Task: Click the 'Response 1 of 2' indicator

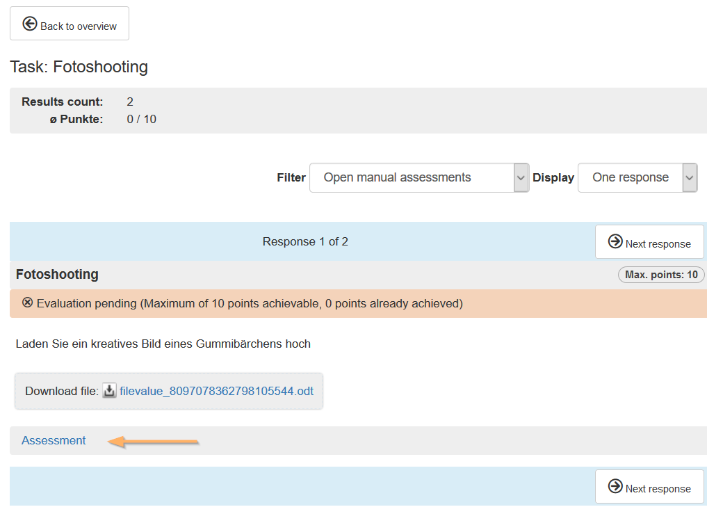Action: [305, 242]
